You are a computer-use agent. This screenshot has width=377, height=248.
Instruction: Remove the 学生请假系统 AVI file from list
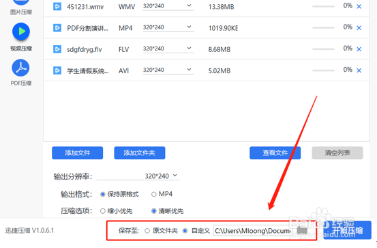coord(359,70)
